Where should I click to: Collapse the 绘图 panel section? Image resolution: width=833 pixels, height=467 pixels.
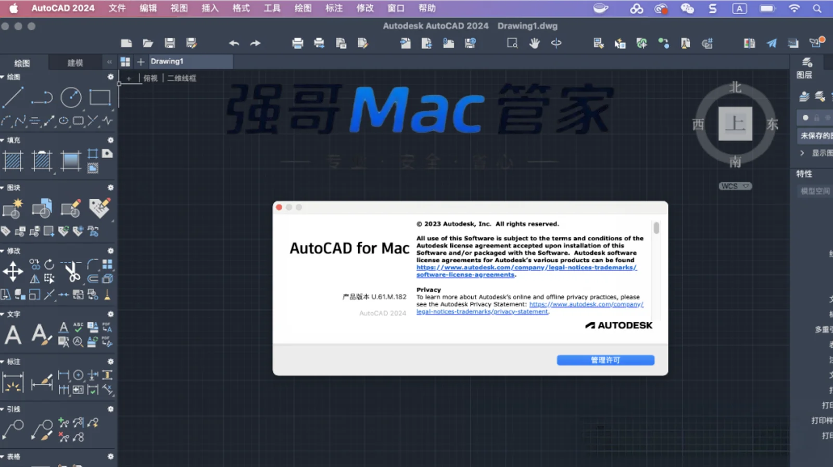coord(3,77)
